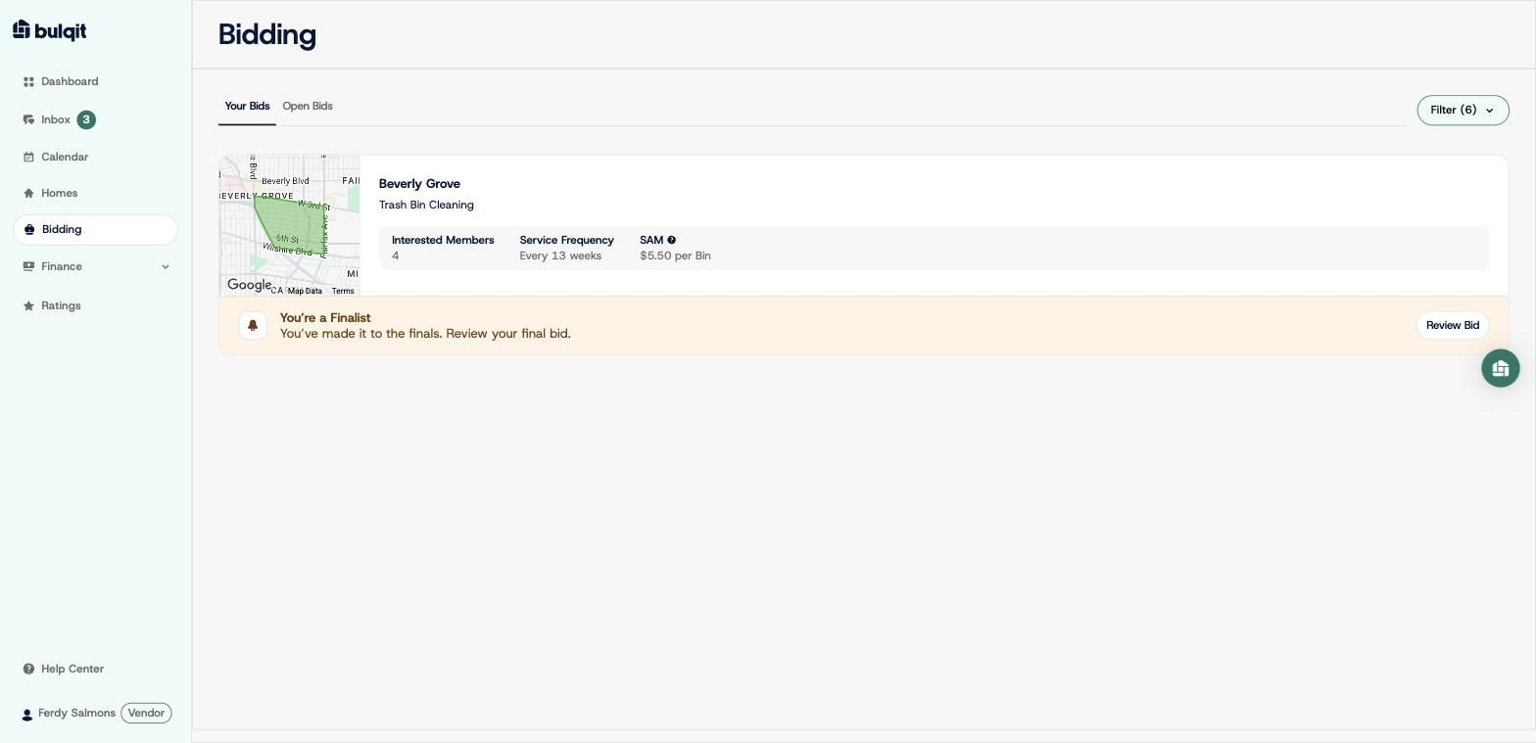Open the Help Center question icon
The height and width of the screenshot is (743, 1536).
pyautogui.click(x=28, y=669)
